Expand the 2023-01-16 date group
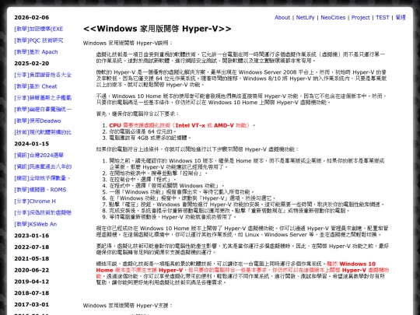The height and width of the screenshot is (315, 420). coord(32,236)
